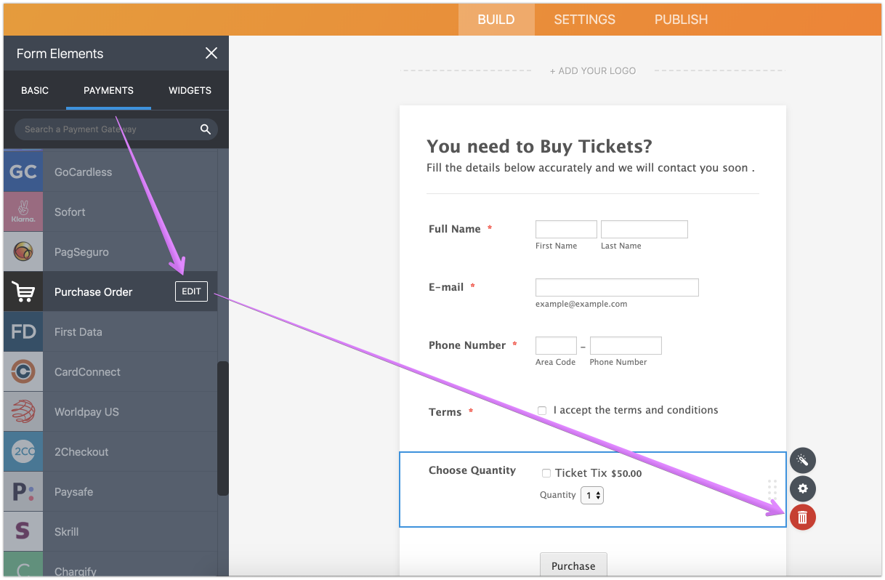Click the payment list scrollbar thumb
The height and width of the screenshot is (580, 885).
(223, 429)
